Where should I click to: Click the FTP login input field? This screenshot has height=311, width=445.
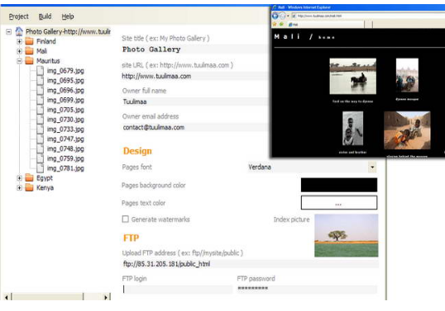177,289
